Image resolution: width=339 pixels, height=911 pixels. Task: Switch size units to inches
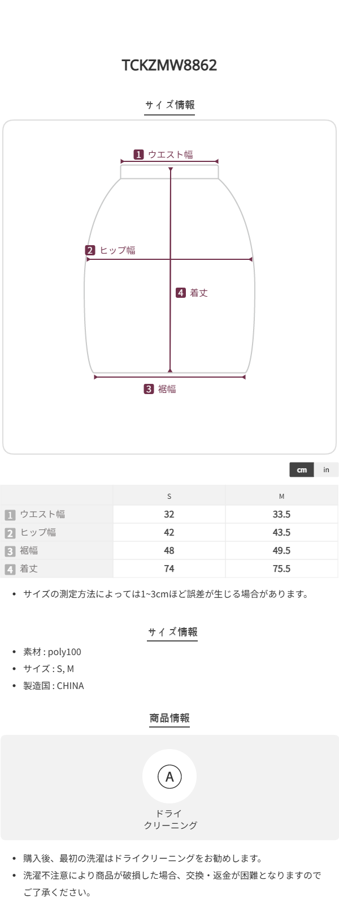(326, 470)
